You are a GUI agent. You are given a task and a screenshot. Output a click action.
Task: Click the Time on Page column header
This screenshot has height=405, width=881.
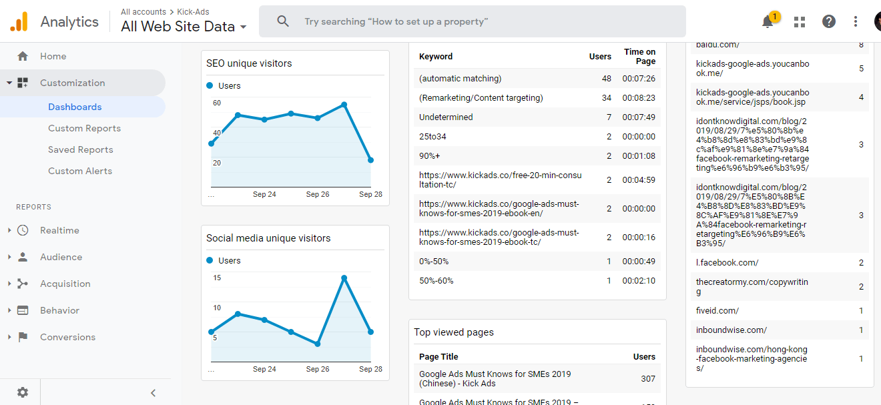(x=639, y=57)
